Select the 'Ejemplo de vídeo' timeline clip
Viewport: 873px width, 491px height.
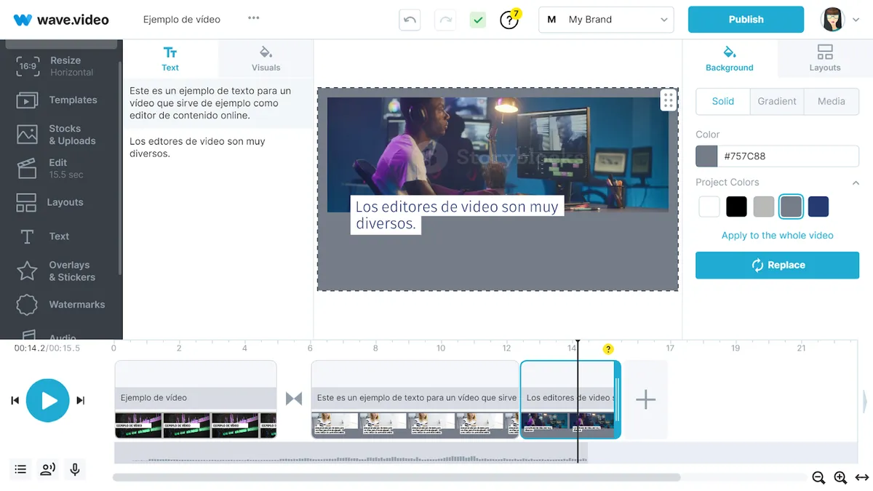[x=196, y=399]
